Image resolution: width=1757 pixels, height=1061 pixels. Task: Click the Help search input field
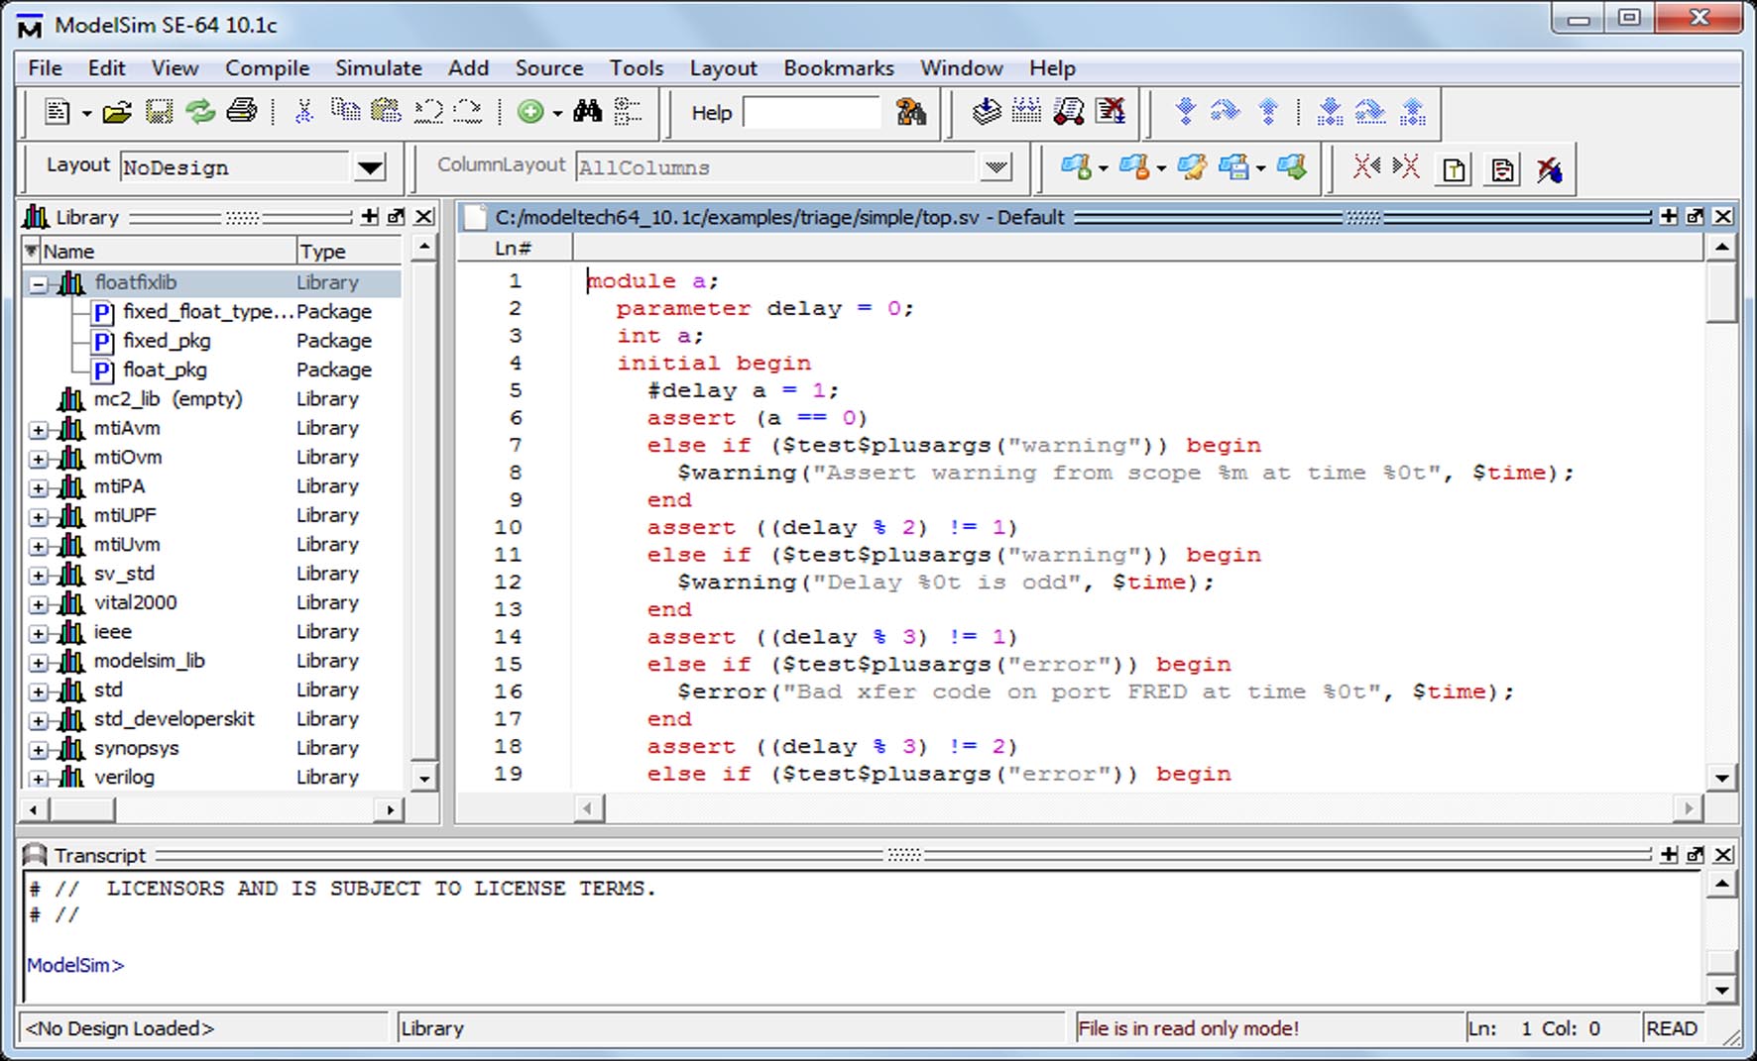pyautogui.click(x=811, y=112)
